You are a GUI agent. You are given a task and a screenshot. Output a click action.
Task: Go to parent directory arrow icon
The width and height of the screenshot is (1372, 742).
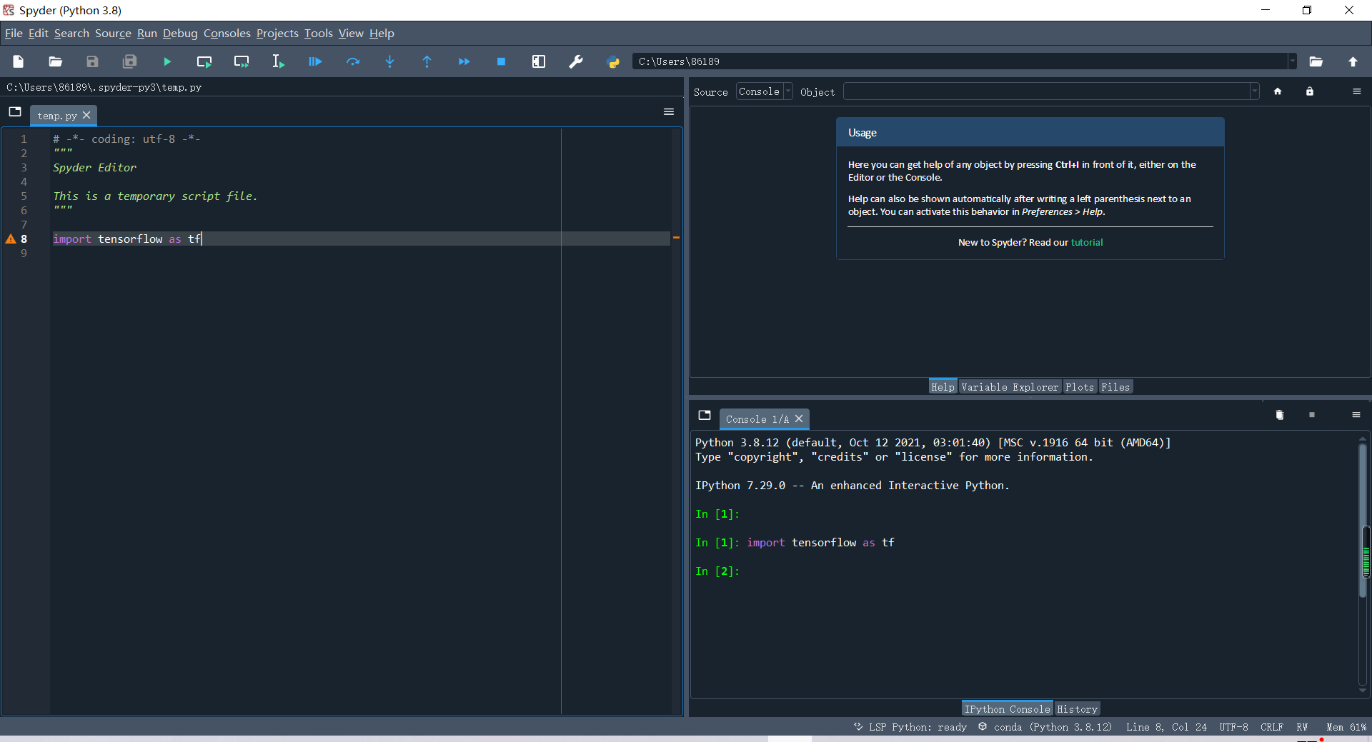[1353, 61]
